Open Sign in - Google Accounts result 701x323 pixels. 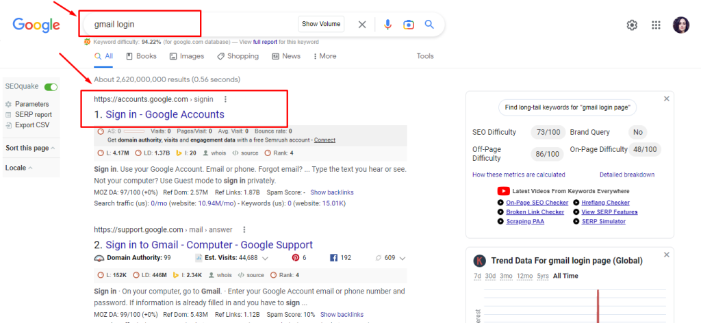tap(159, 114)
